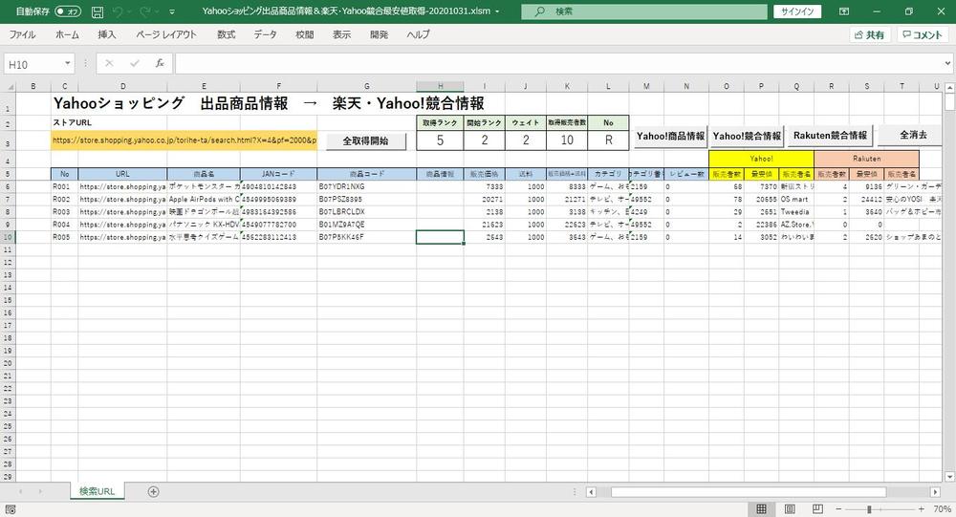Viewport: 956px width, 517px height.
Task: Switch to Normal view icon
Action: (761, 508)
